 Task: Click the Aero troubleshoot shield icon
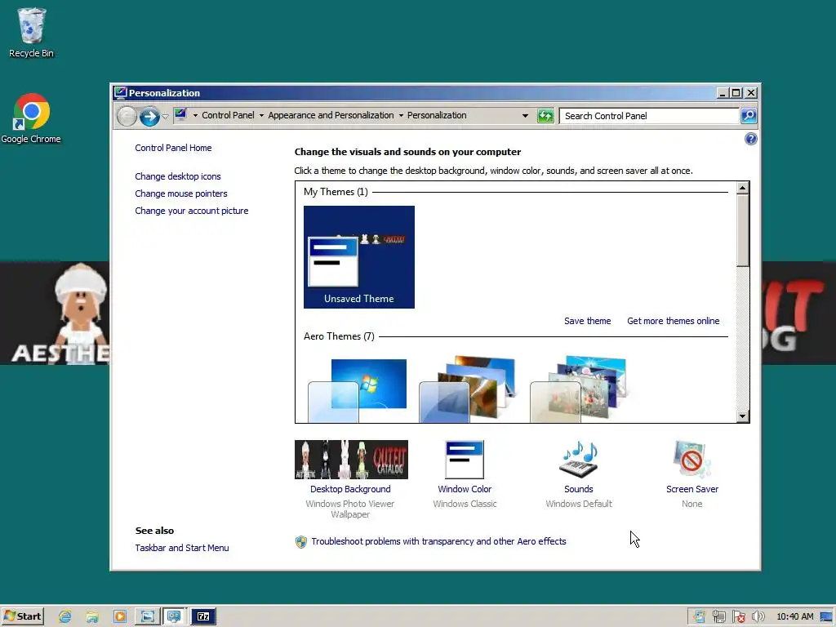click(x=301, y=542)
